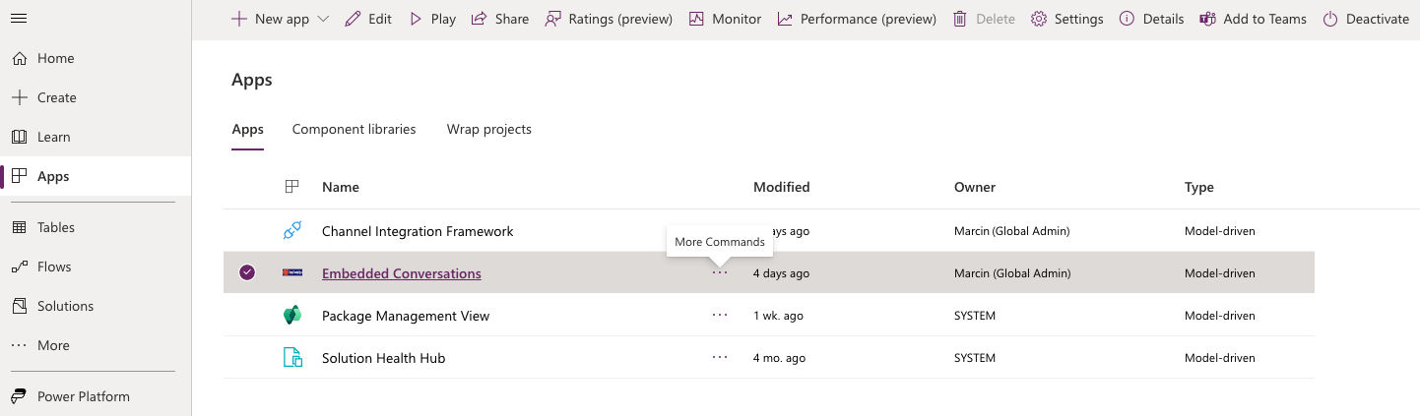
Task: Open Ratings (preview)
Action: click(609, 19)
